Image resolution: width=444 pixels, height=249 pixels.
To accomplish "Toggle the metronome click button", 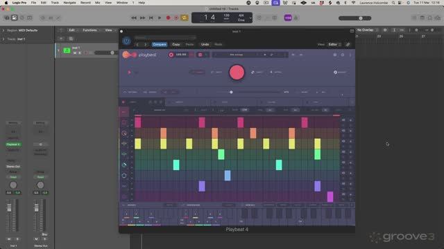I will pos(296,18).
